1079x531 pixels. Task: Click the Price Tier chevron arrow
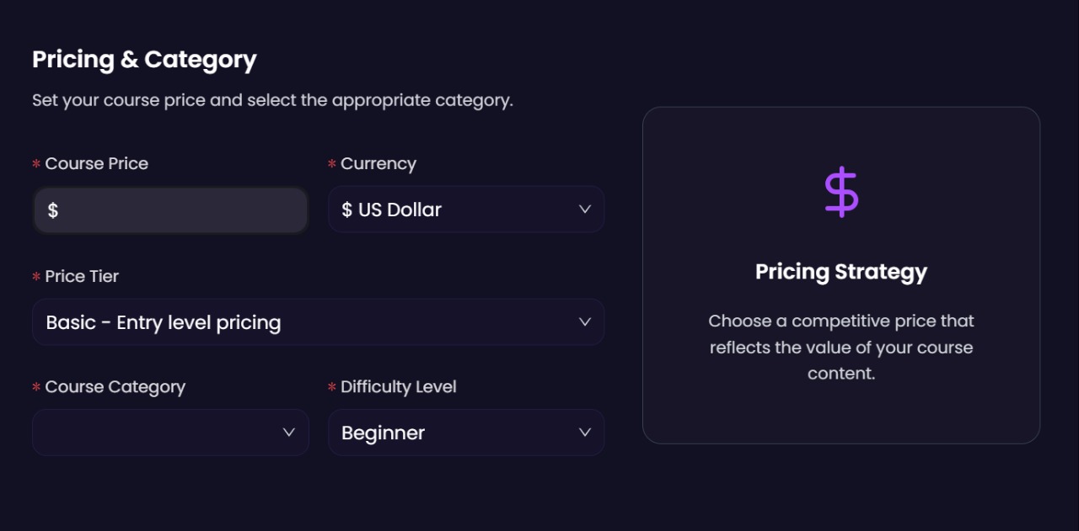[x=585, y=321]
